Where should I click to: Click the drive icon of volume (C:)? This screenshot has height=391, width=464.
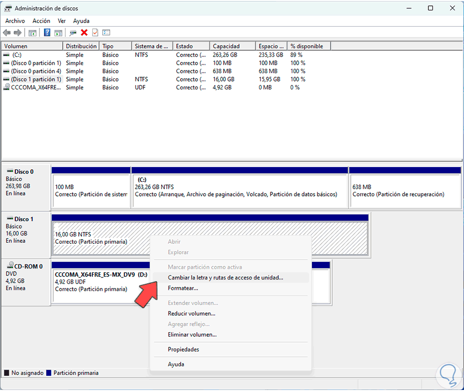coord(6,55)
